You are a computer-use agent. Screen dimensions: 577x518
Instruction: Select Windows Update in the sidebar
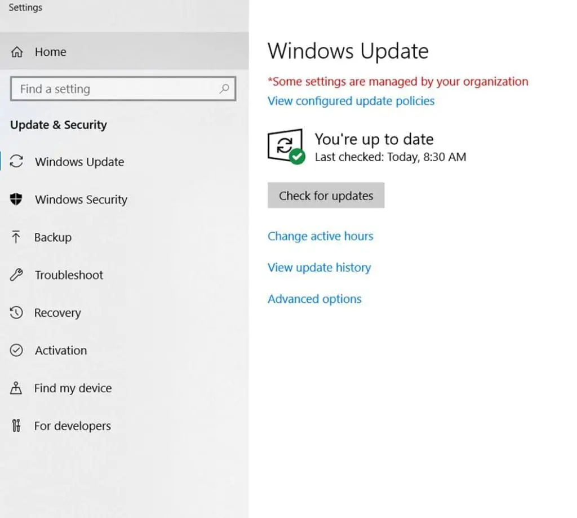click(79, 162)
